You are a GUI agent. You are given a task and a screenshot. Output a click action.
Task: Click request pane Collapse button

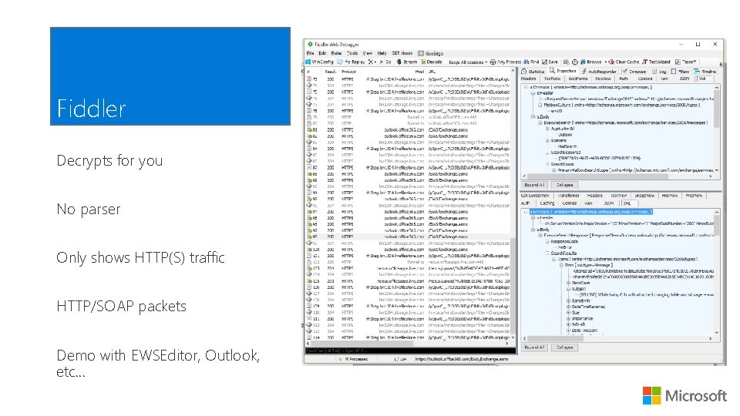(x=564, y=185)
